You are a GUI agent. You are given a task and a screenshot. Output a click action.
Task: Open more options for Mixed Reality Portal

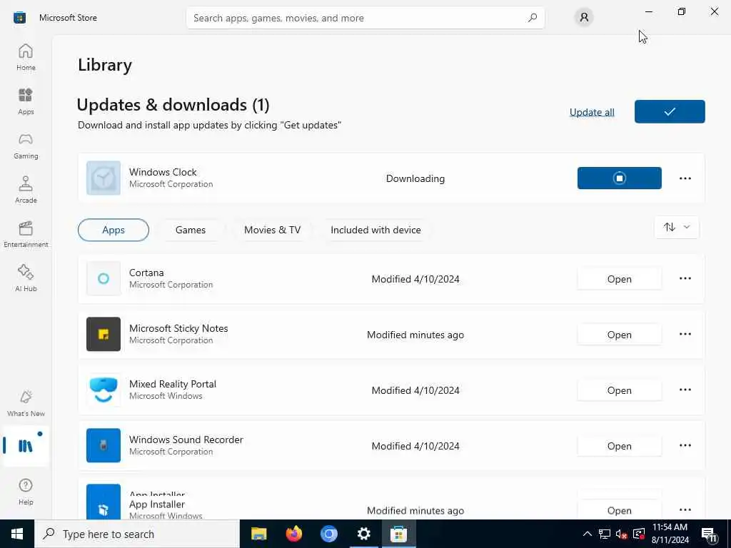click(x=685, y=390)
